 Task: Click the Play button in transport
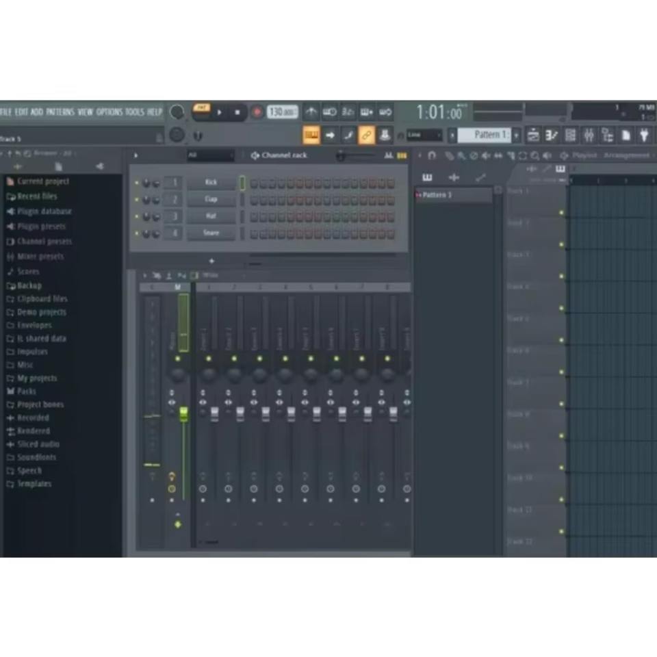(x=219, y=112)
